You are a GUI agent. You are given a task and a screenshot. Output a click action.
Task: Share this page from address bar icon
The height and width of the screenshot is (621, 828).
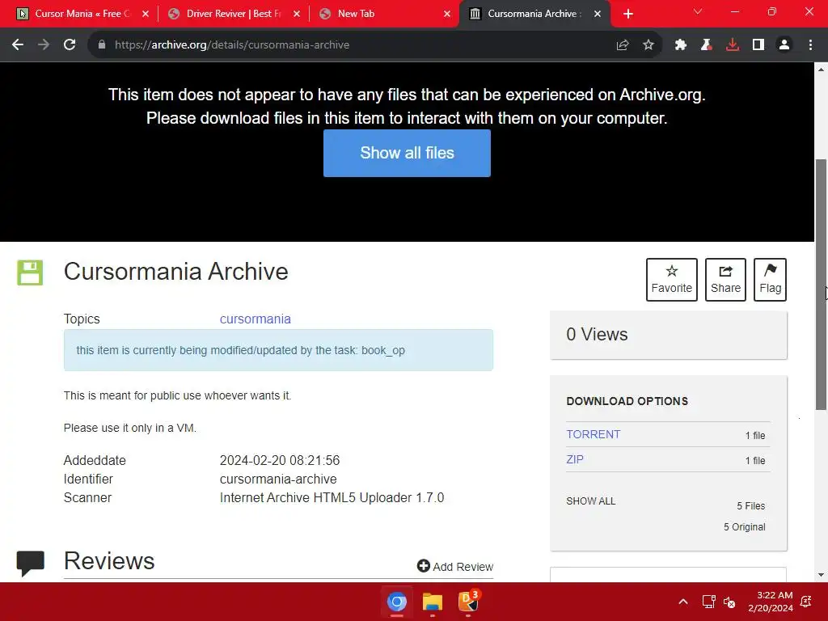click(x=623, y=45)
